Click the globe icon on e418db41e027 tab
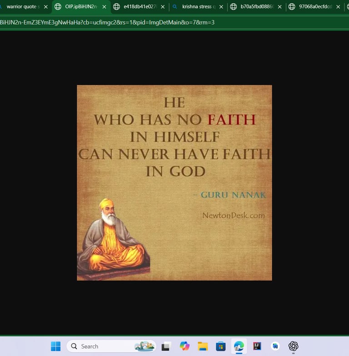The height and width of the screenshot is (356, 349). click(116, 6)
